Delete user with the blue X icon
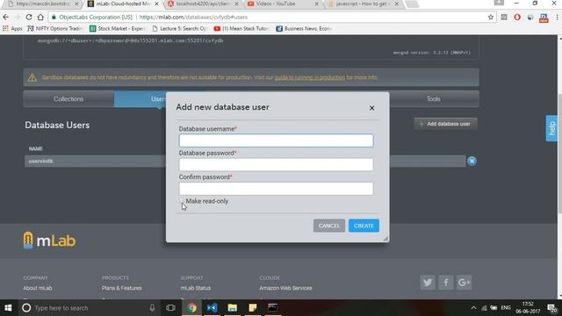 [472, 162]
